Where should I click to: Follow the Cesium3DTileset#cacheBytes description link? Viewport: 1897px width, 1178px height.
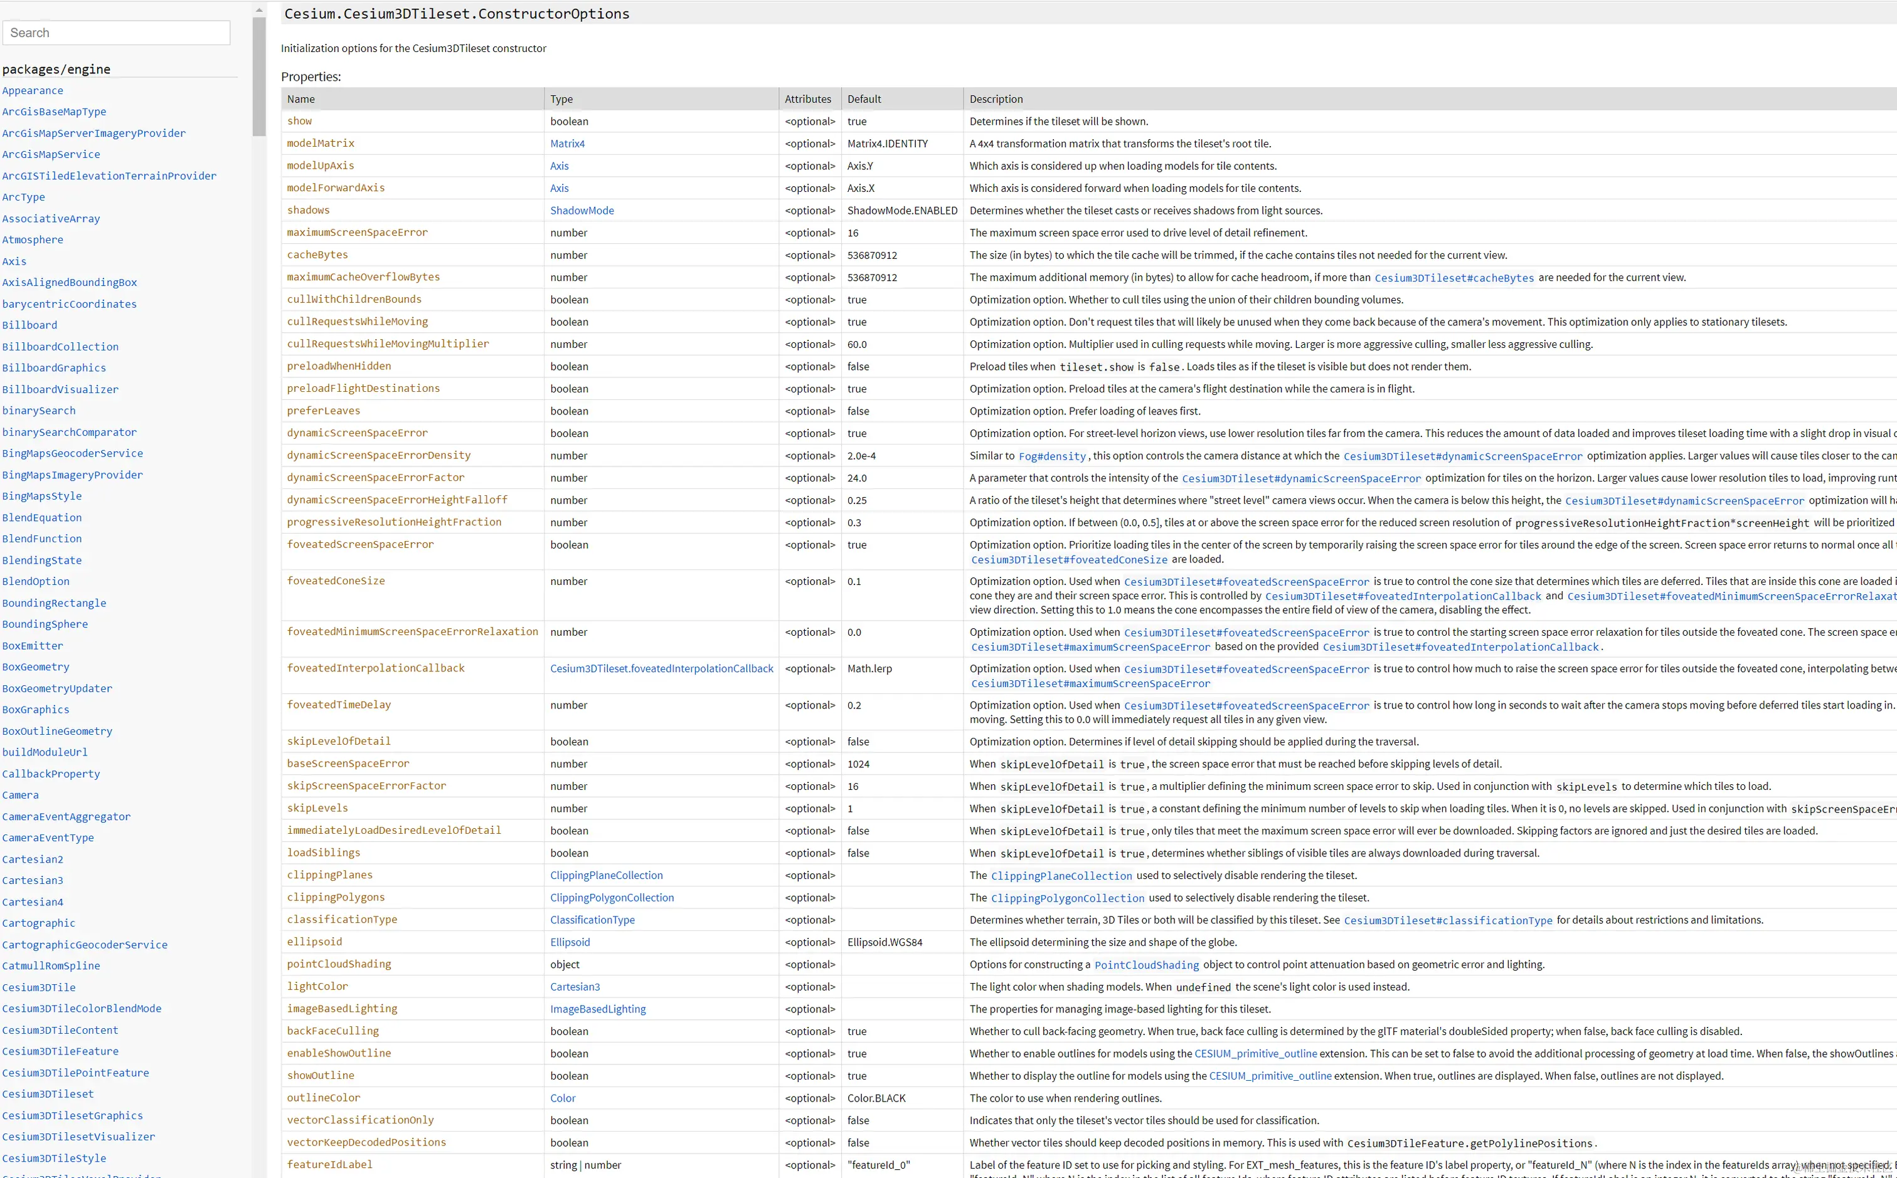coord(1453,277)
